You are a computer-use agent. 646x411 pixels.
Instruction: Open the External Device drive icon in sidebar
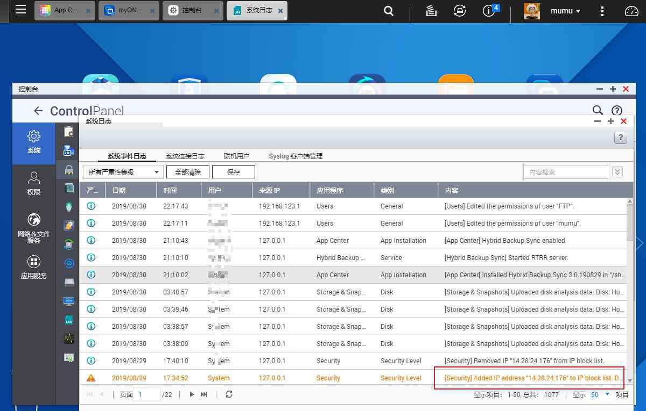[x=69, y=282]
